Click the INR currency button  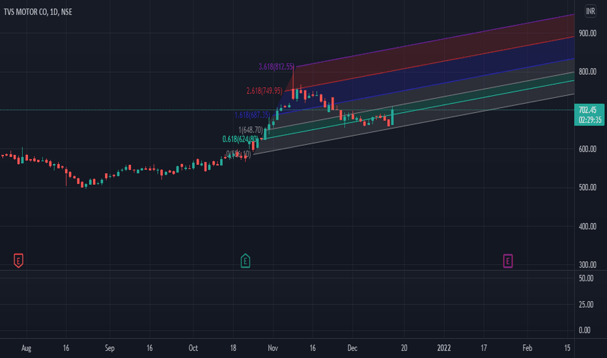tap(590, 11)
